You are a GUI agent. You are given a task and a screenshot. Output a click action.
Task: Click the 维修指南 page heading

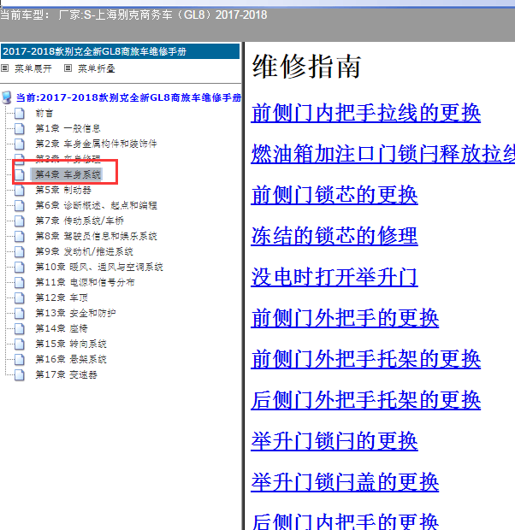pyautogui.click(x=306, y=67)
